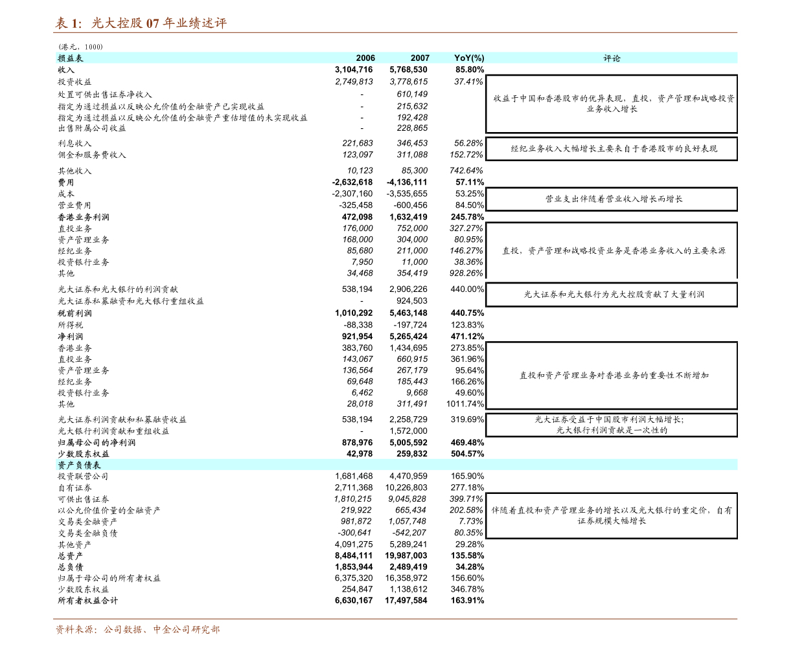The image size is (793, 648).
Task: Click the percentage 742.64%
Action: (467, 172)
